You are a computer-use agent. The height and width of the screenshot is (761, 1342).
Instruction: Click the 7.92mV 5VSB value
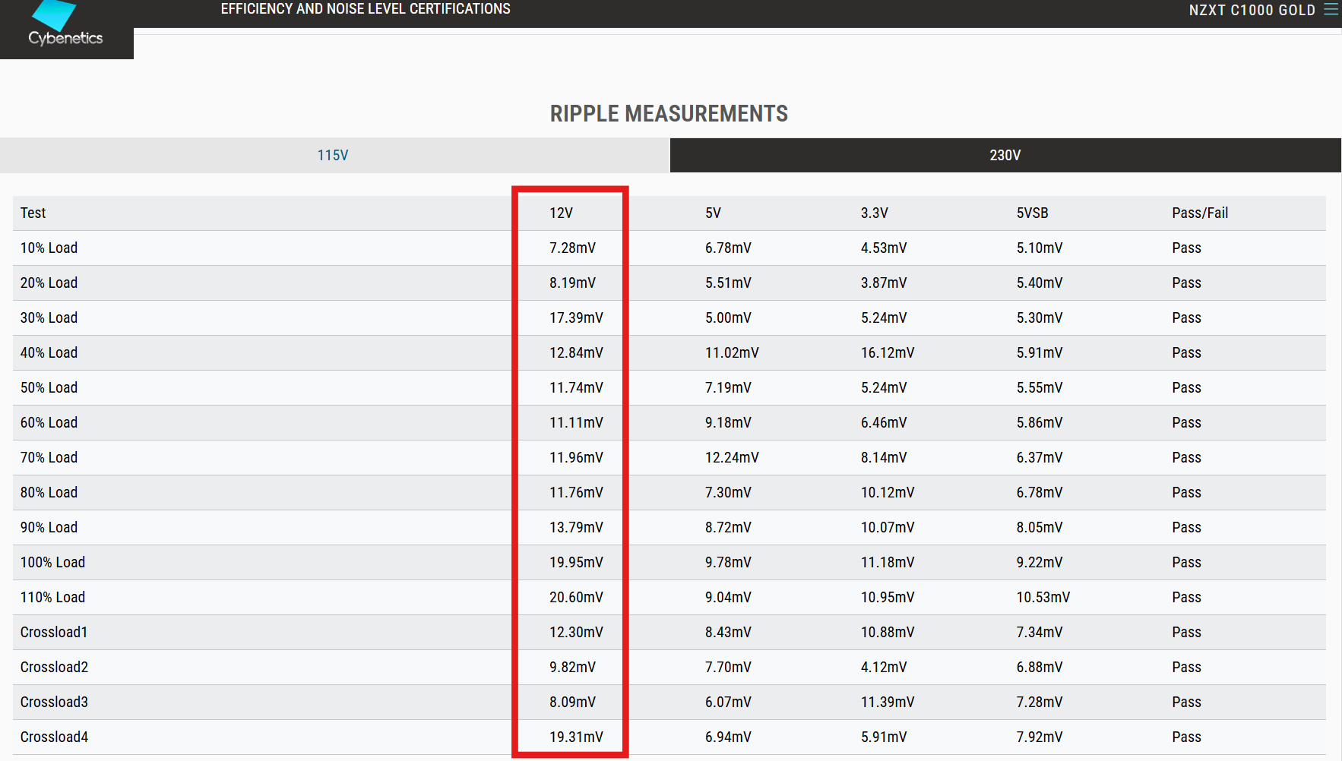(x=1040, y=737)
